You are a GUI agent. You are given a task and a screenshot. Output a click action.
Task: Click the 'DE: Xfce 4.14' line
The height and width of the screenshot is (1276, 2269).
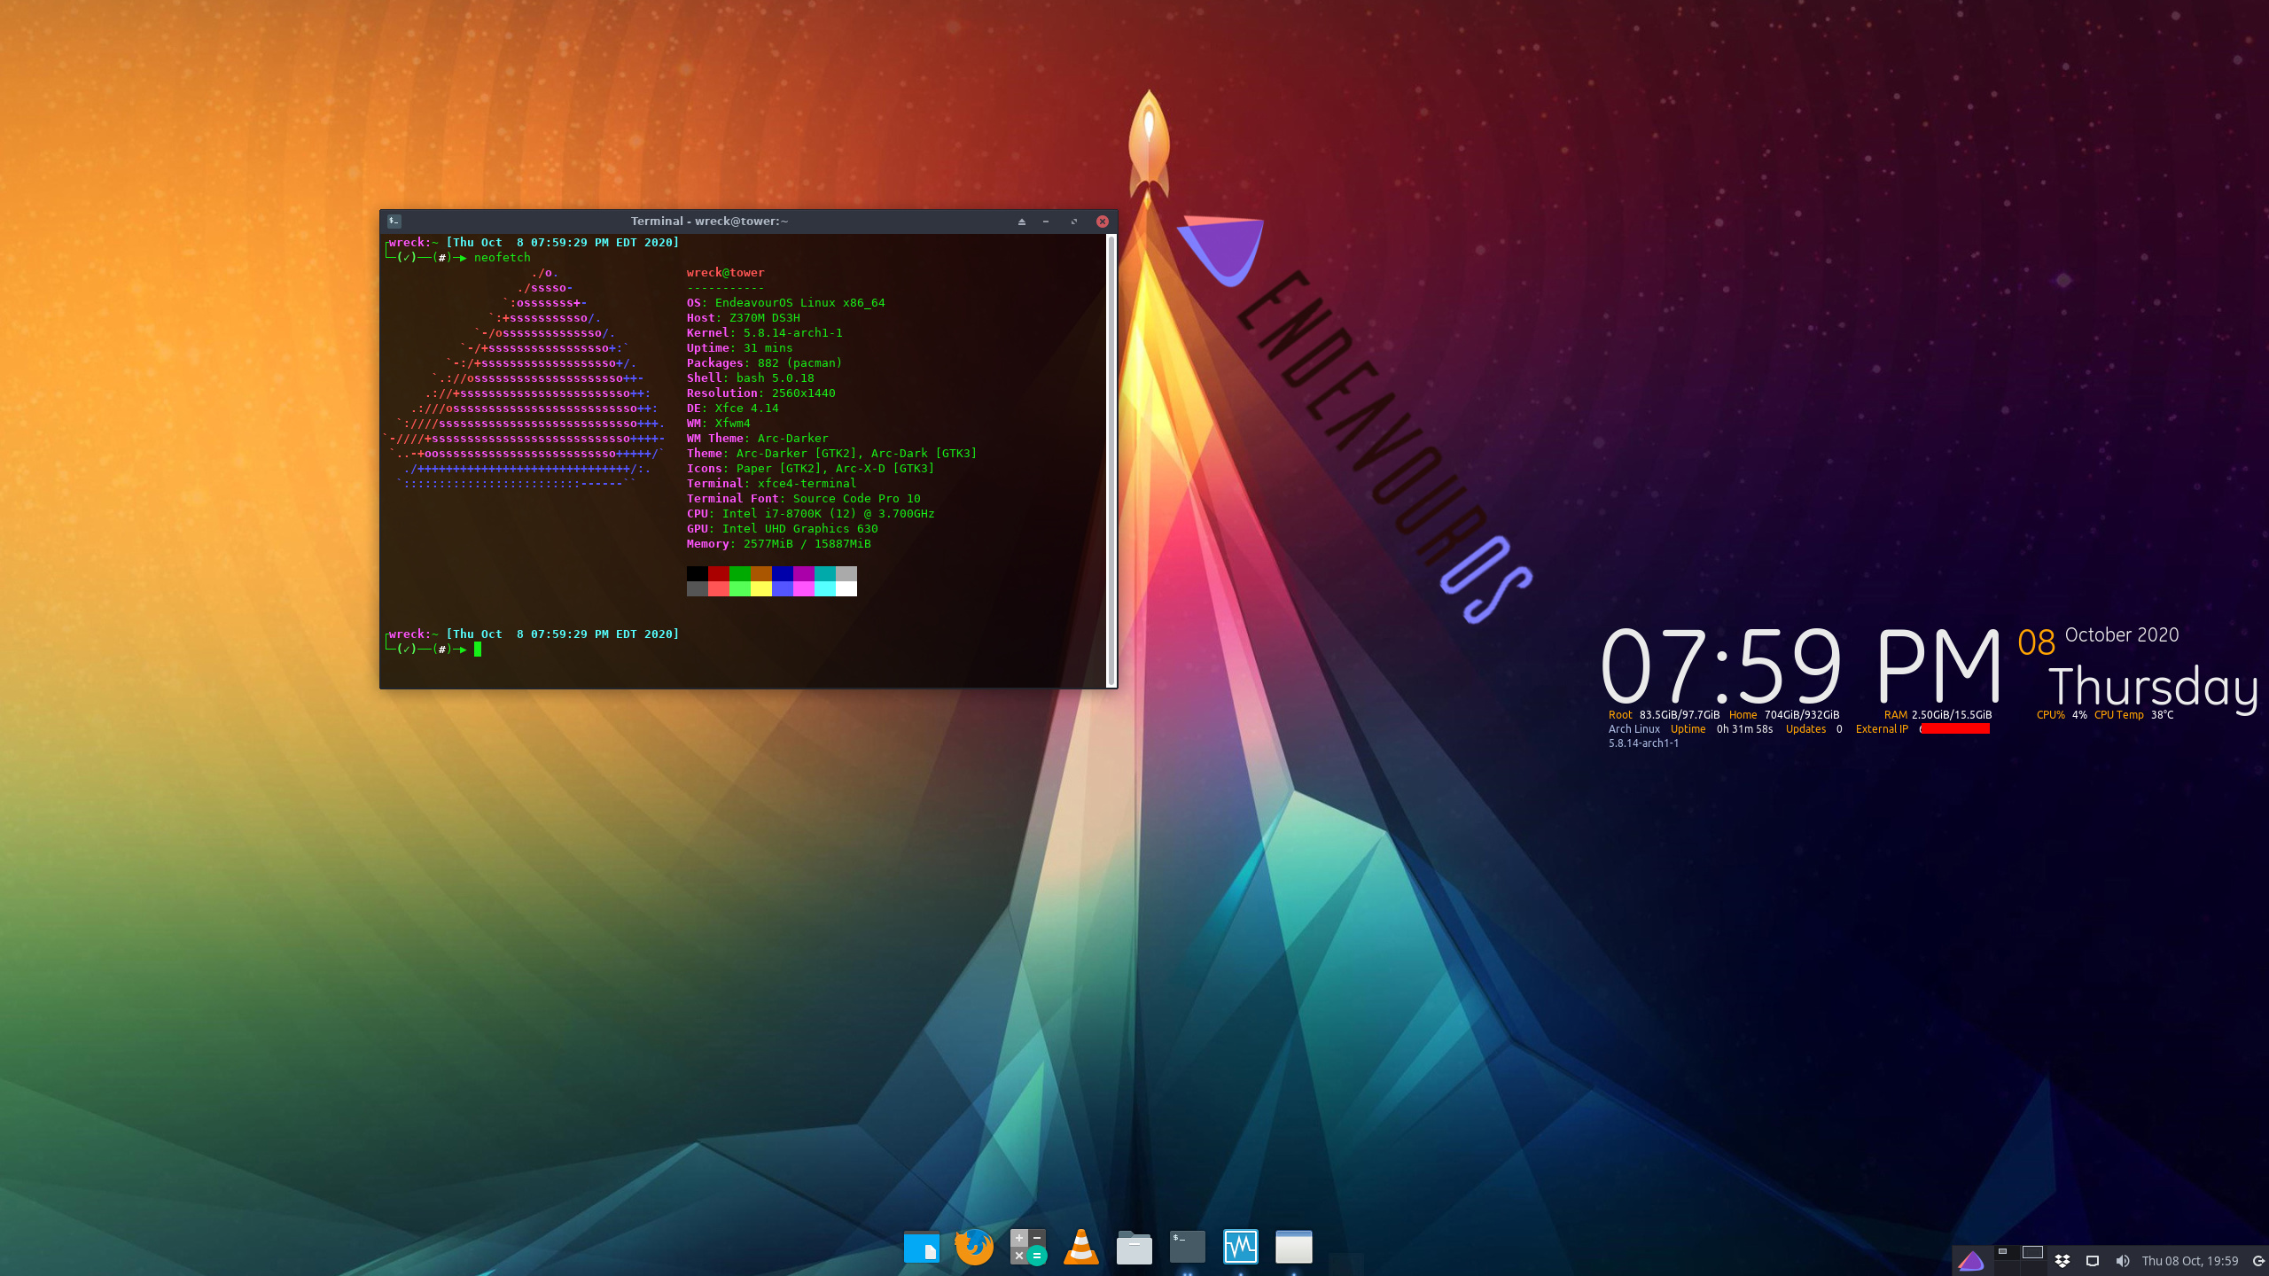732,408
